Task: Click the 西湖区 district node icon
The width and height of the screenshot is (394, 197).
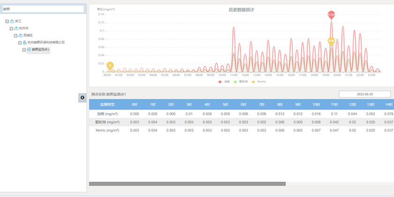Action: 21,35
